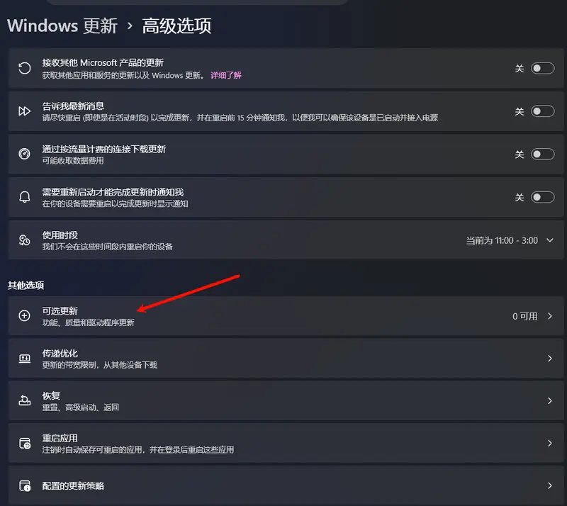Click the receive other Microsoft products updates icon
567x506 pixels.
pyautogui.click(x=22, y=68)
